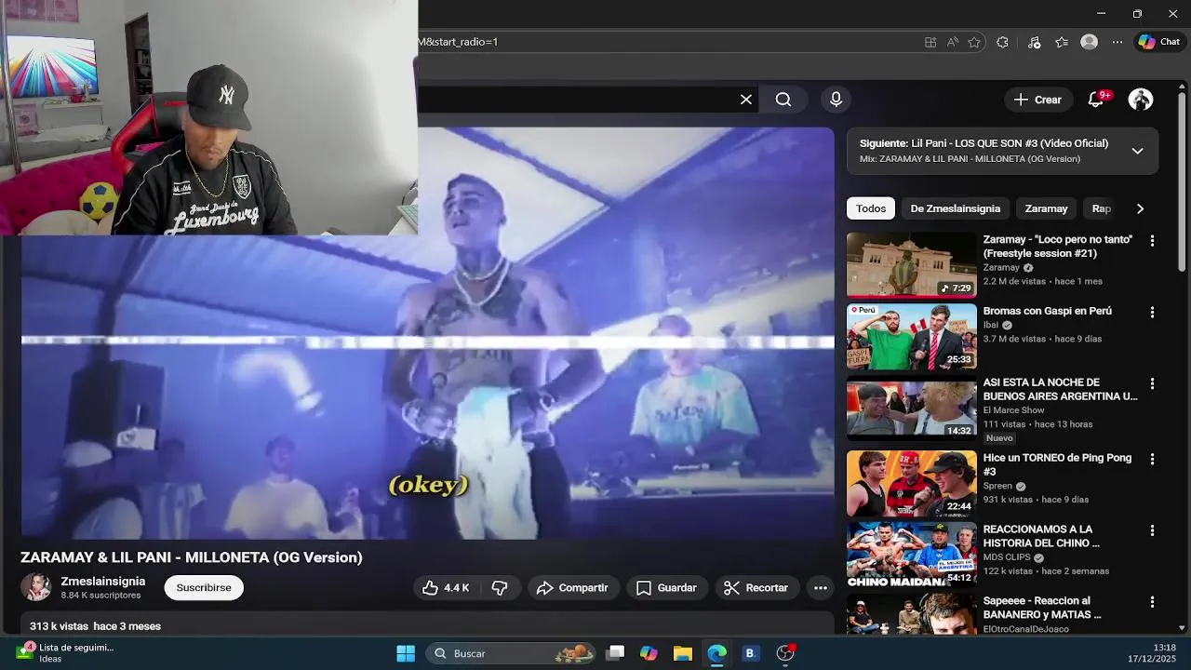Open Edge split screen / apps icon
The height and width of the screenshot is (670, 1191).
[x=930, y=42]
